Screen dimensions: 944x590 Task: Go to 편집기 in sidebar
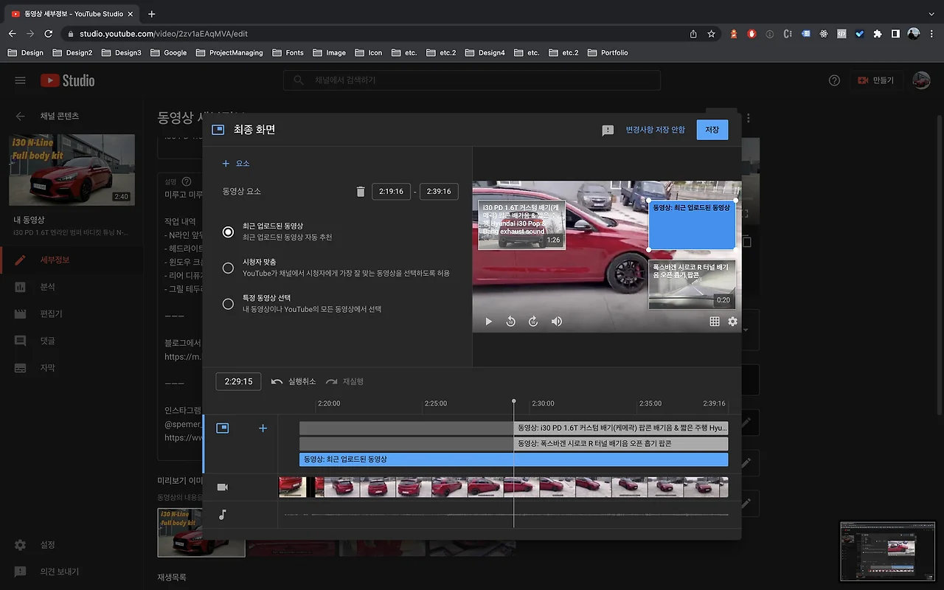[x=51, y=314]
